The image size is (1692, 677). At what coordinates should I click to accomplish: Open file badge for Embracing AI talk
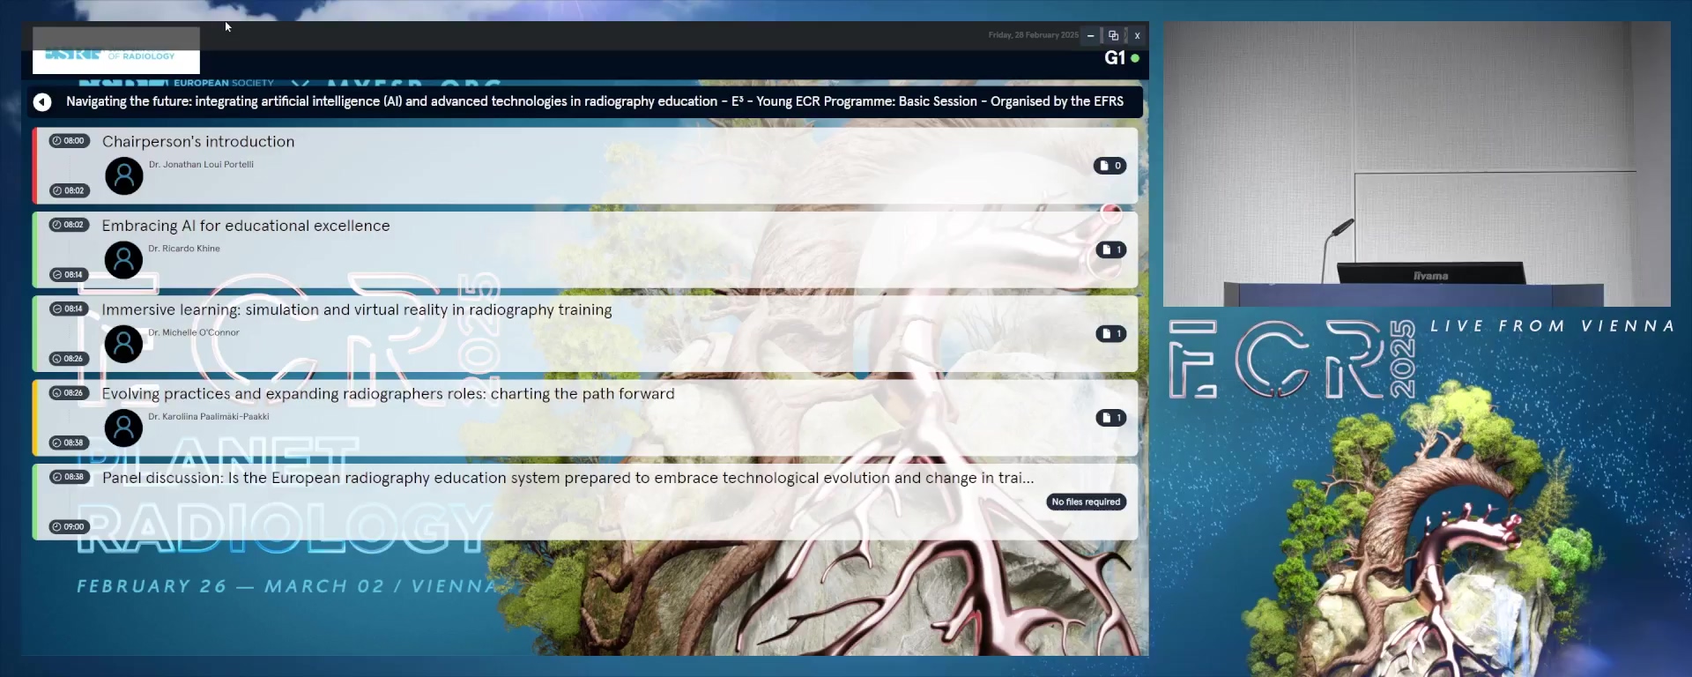(1110, 249)
